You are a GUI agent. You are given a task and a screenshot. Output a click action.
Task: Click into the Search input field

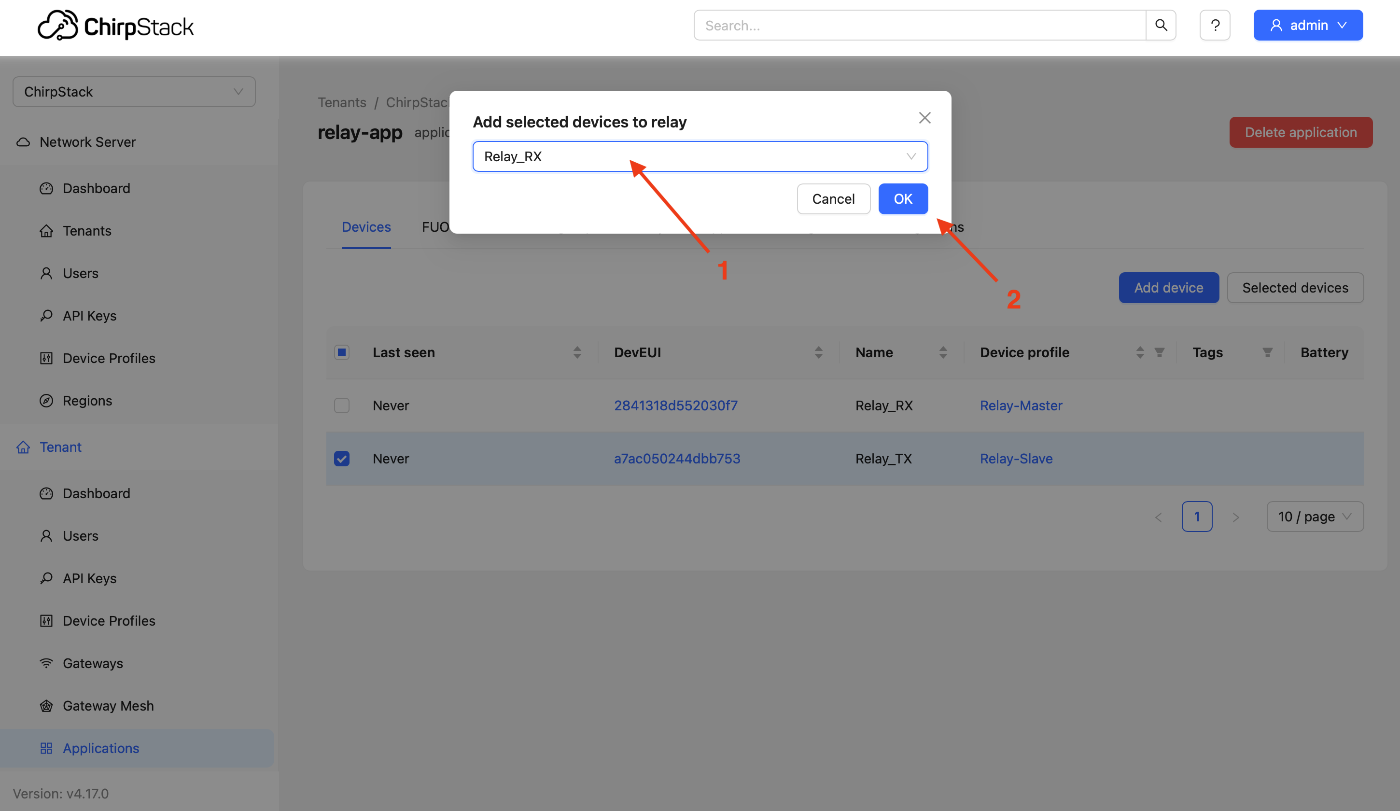point(920,25)
